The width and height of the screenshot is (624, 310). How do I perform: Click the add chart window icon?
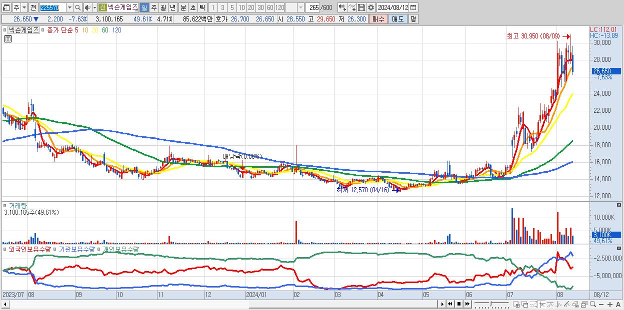(x=516, y=305)
